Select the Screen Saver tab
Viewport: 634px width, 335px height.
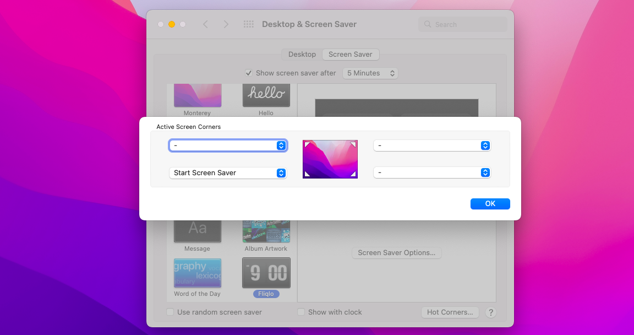(351, 54)
